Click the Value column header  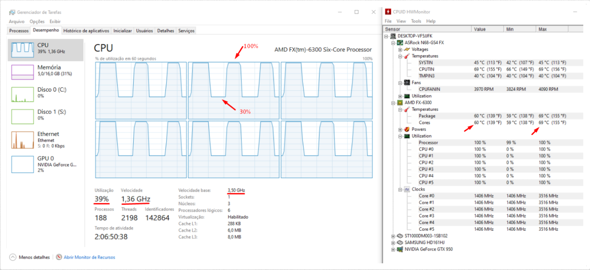point(488,29)
